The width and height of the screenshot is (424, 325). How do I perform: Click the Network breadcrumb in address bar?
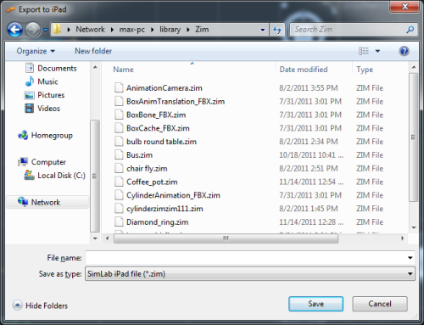90,29
